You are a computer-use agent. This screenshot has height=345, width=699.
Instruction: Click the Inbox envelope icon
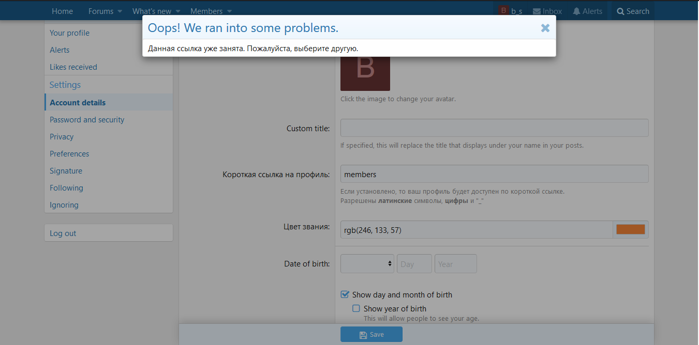[537, 11]
